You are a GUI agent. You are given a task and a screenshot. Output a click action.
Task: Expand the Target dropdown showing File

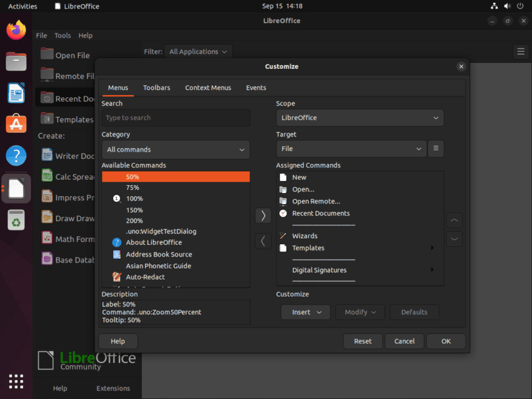pos(351,149)
